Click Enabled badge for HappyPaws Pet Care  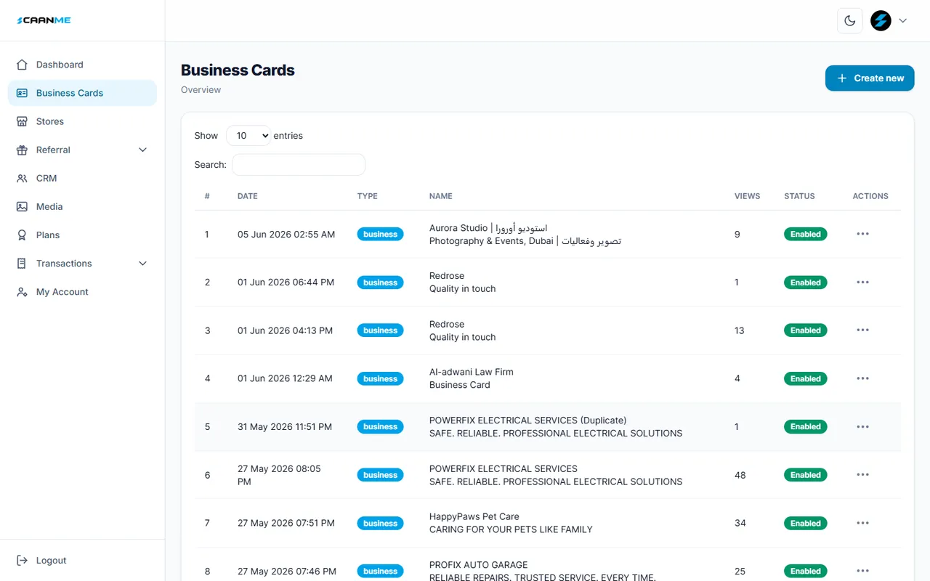point(805,523)
